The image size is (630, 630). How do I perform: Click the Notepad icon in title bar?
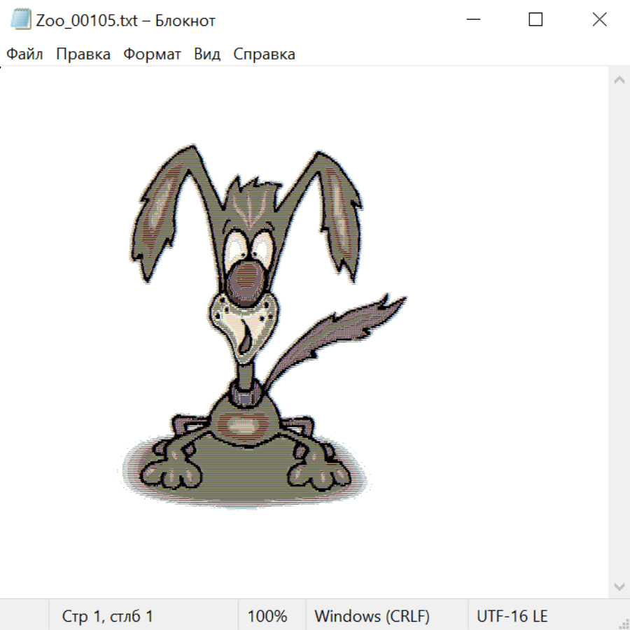[x=20, y=20]
